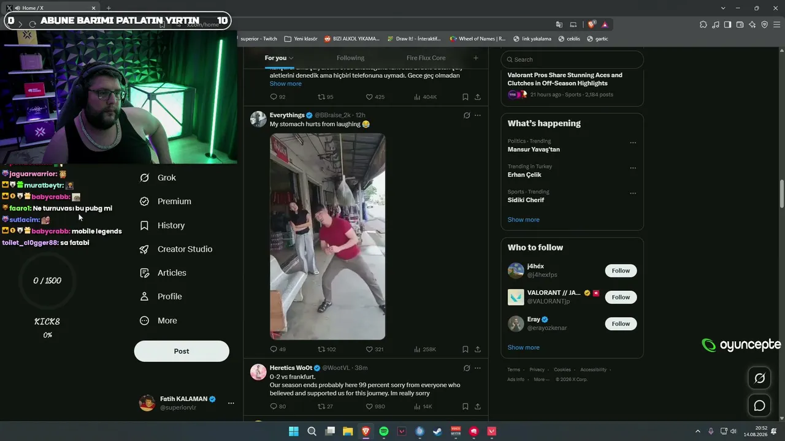Viewport: 785px width, 441px height.
Task: Open Brave Wallet icon in toolbar
Action: (740, 24)
